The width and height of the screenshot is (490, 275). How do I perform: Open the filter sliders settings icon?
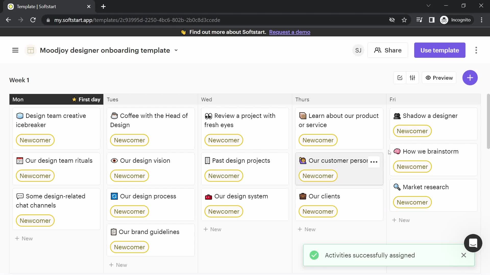point(412,78)
